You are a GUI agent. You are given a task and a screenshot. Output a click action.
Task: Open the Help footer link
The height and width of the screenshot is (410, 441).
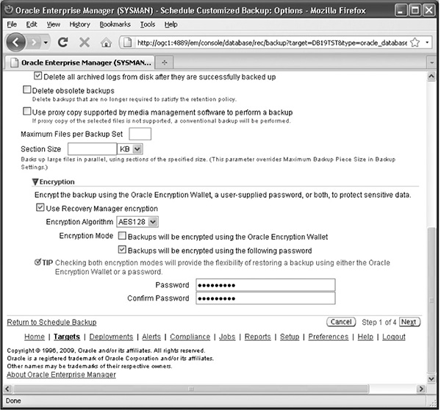pos(365,337)
